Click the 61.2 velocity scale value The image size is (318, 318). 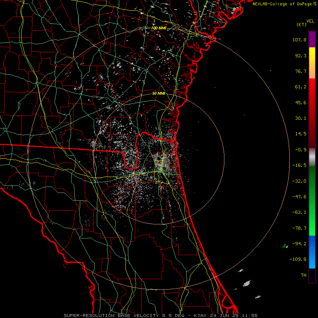[x=301, y=87]
